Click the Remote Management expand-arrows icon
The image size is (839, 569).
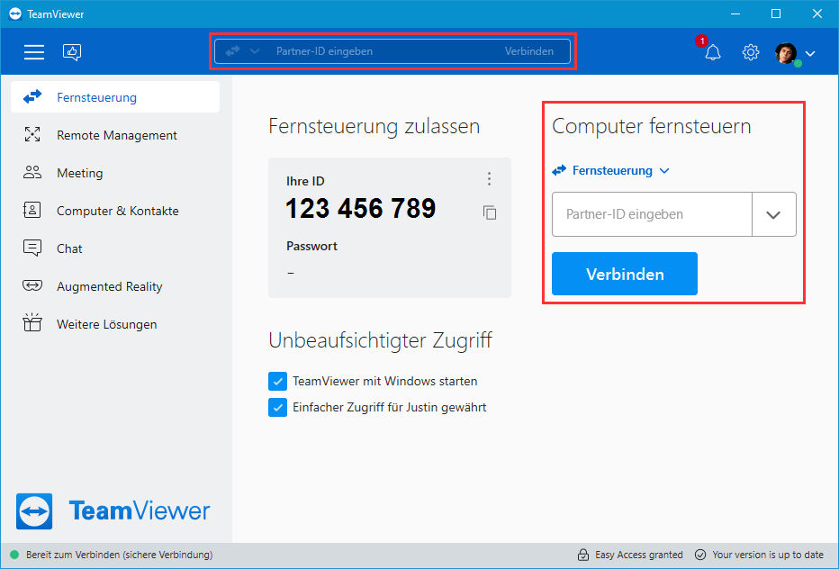[32, 134]
